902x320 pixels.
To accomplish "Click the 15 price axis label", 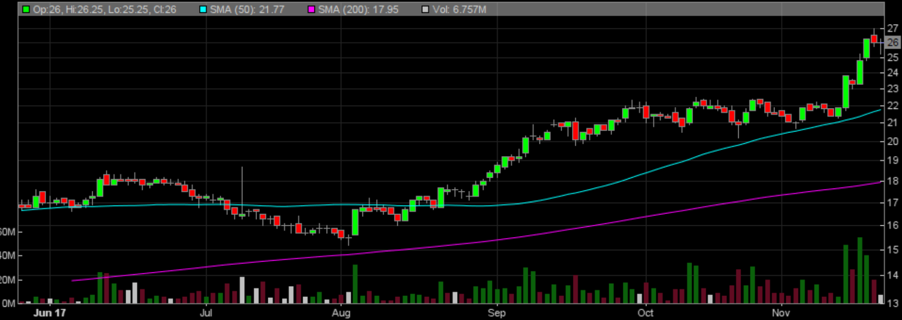I will click(893, 249).
